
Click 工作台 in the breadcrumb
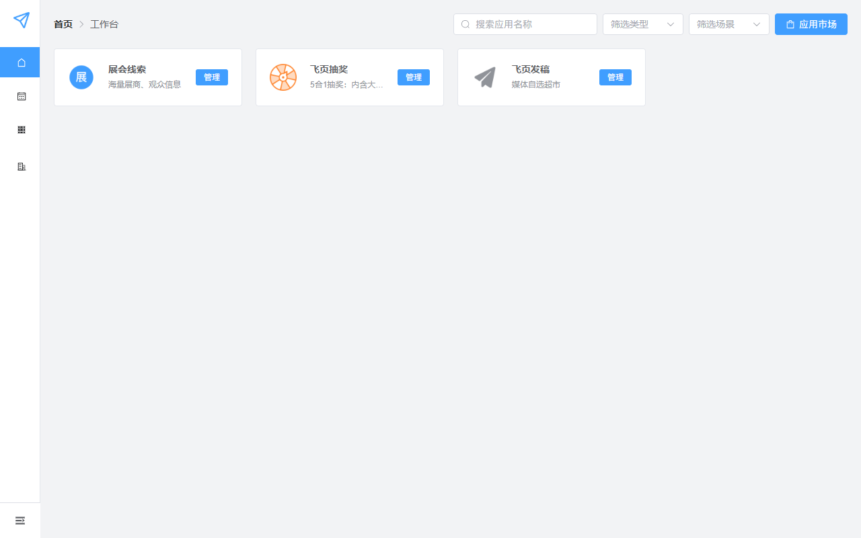104,24
